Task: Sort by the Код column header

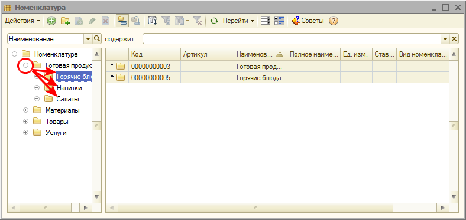Action: click(154, 54)
